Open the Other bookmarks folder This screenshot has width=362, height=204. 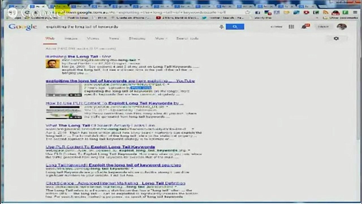click(341, 18)
